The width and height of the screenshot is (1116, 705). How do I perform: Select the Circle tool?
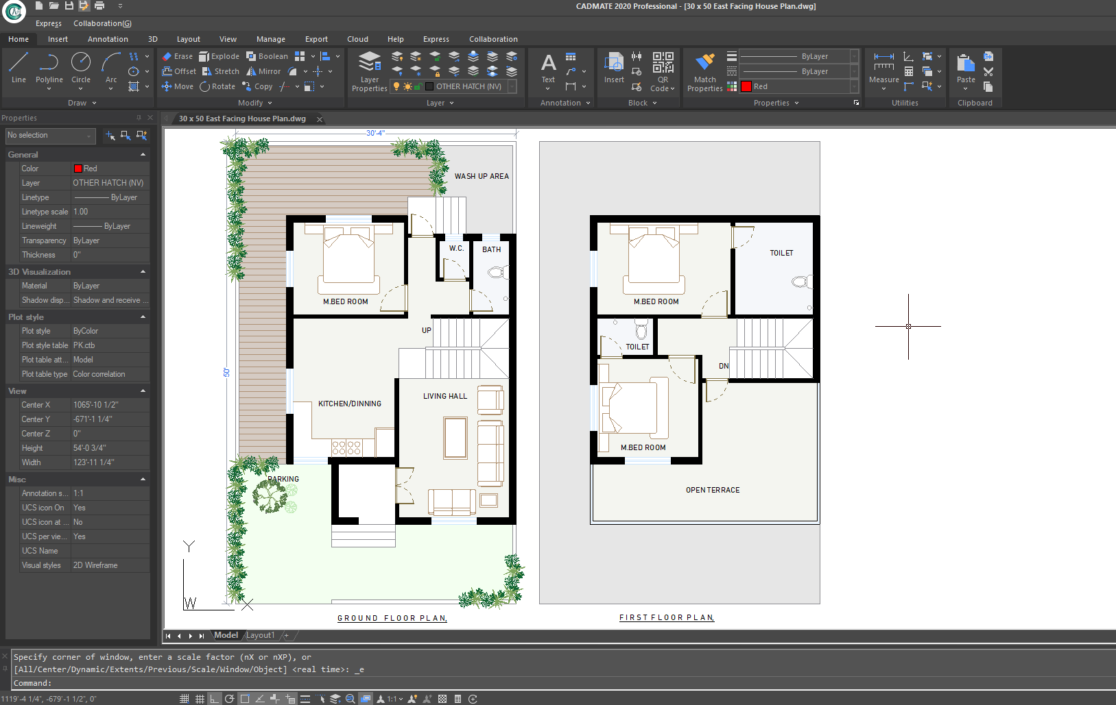point(81,68)
